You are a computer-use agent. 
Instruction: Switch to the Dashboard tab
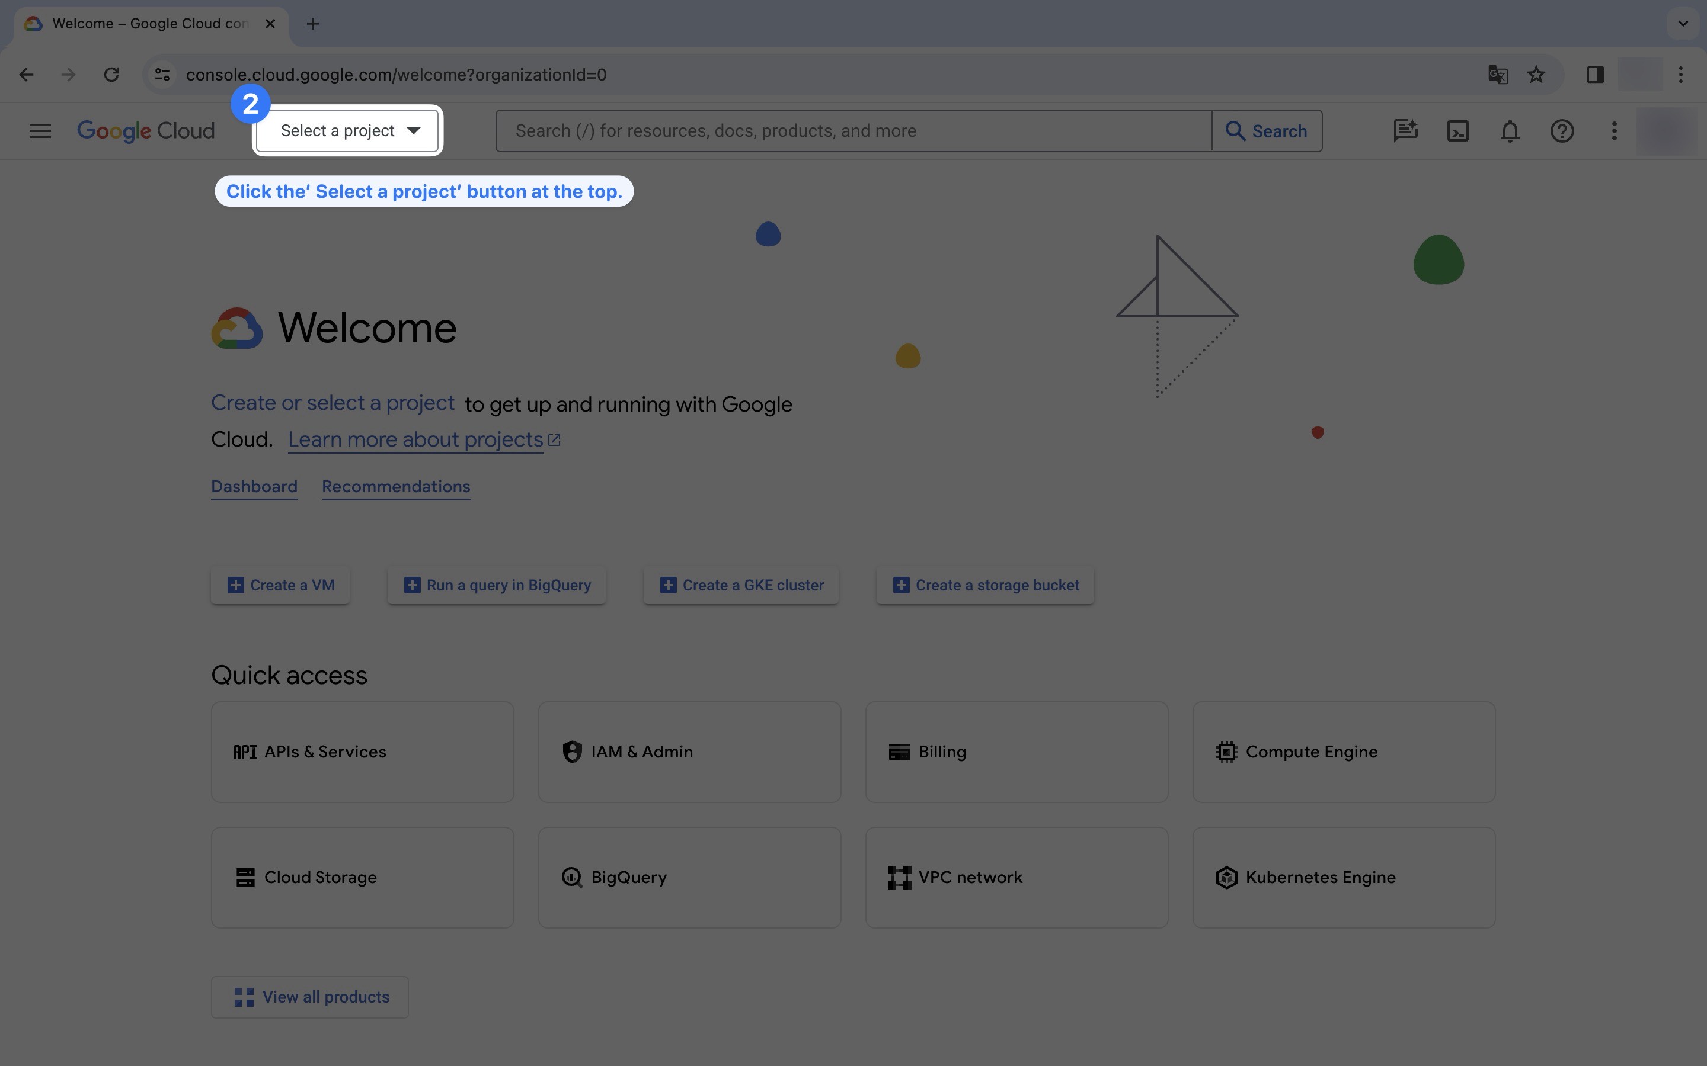[x=254, y=487]
